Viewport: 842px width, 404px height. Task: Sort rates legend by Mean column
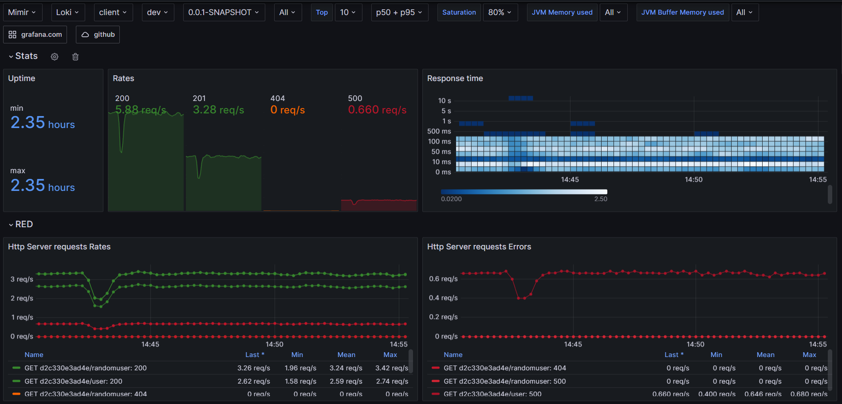tap(346, 355)
